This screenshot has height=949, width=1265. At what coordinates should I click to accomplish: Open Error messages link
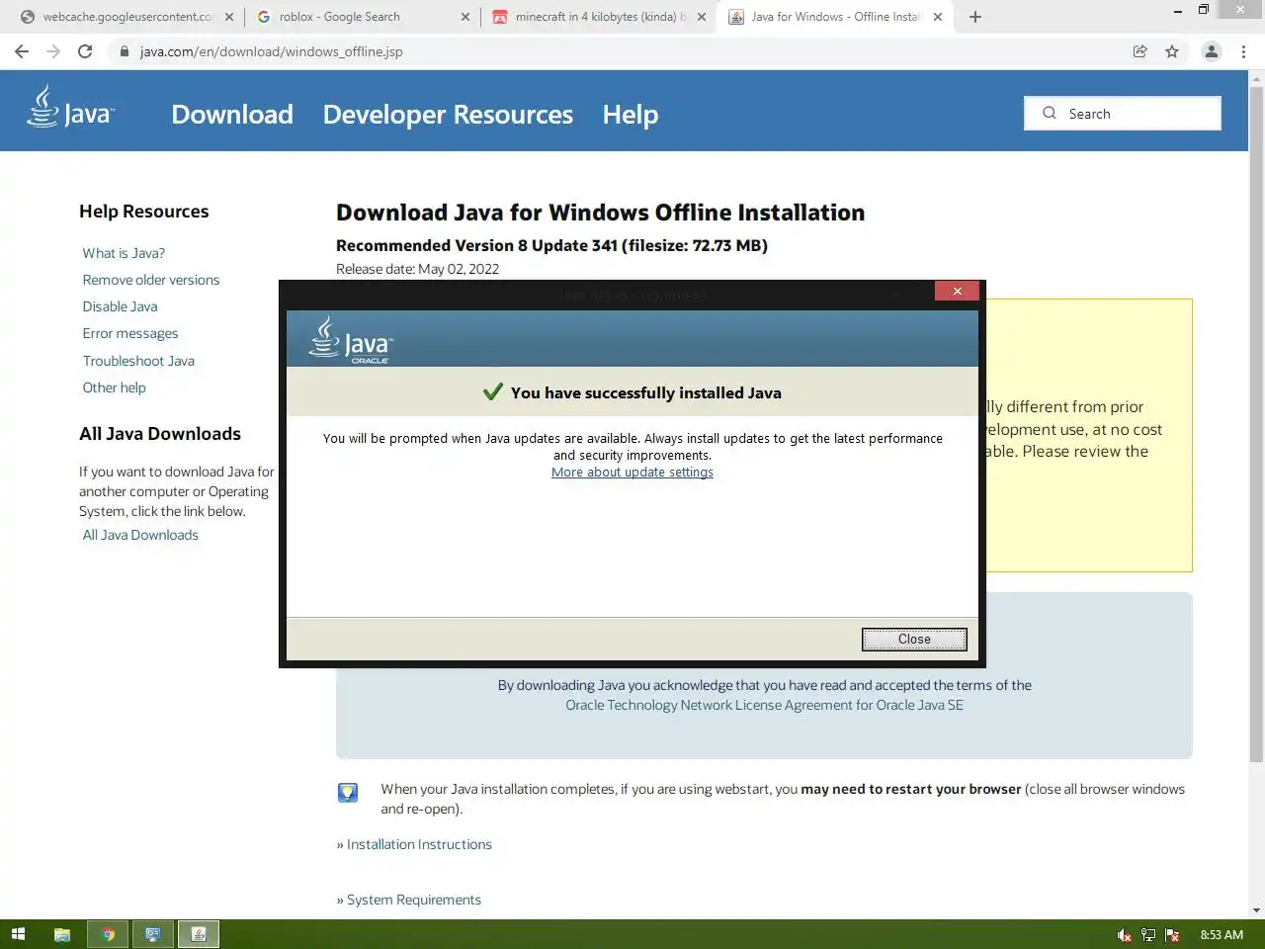[130, 333]
